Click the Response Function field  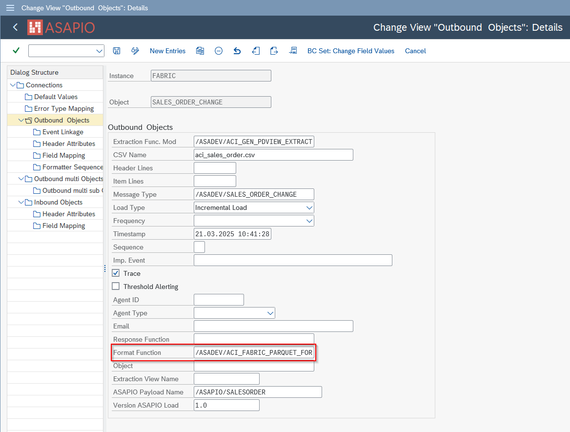point(254,339)
